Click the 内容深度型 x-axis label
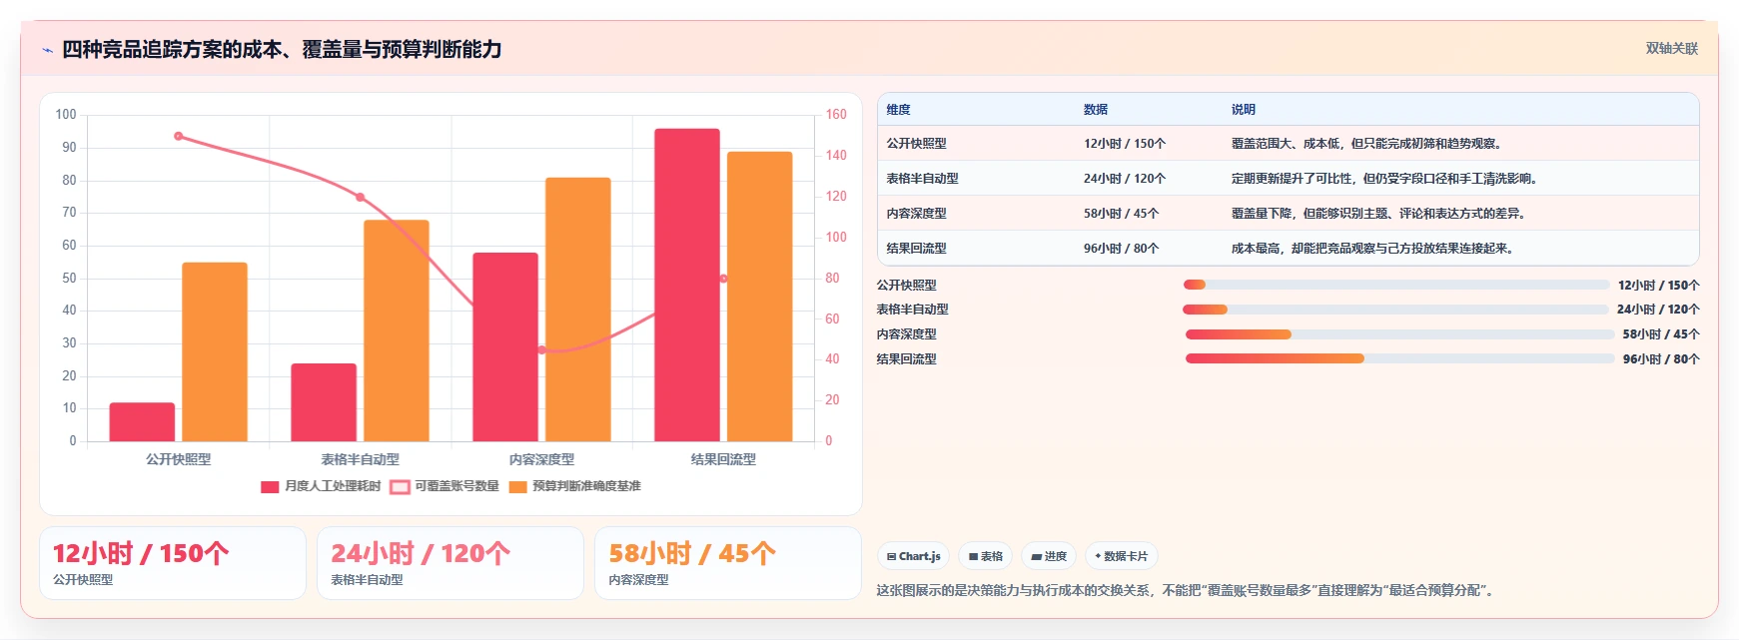The width and height of the screenshot is (1739, 640). click(x=541, y=459)
